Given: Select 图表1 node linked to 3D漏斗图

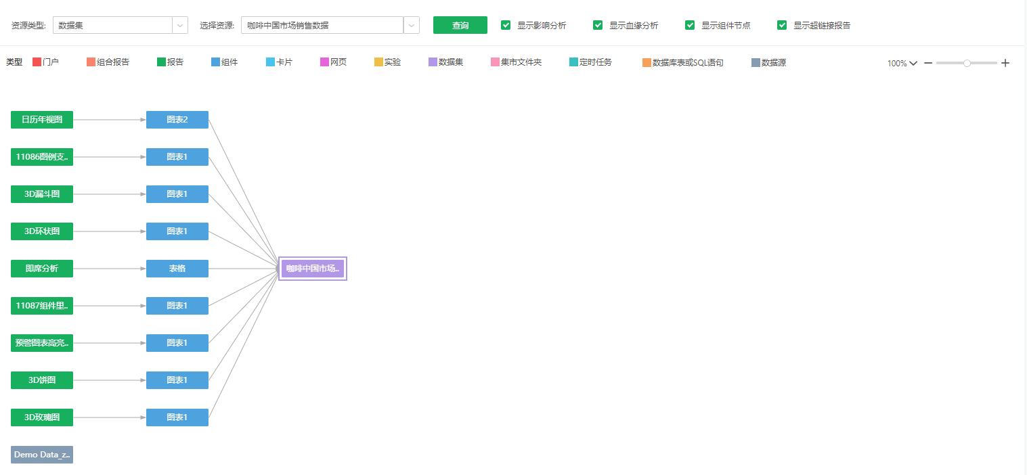Looking at the screenshot, I should pos(177,194).
